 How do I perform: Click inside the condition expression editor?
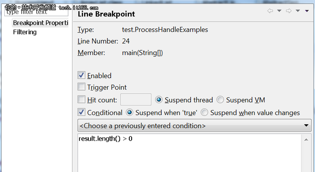[x=189, y=153]
